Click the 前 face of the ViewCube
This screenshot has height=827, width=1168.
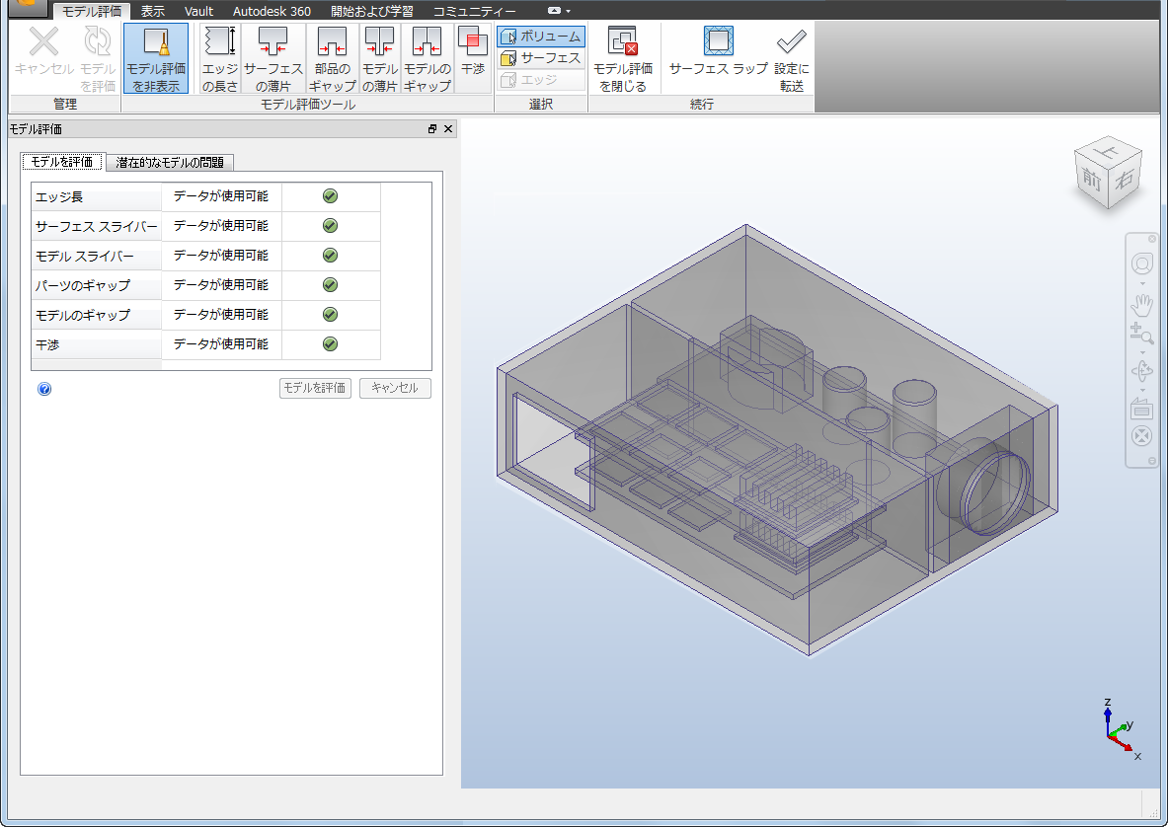1092,178
